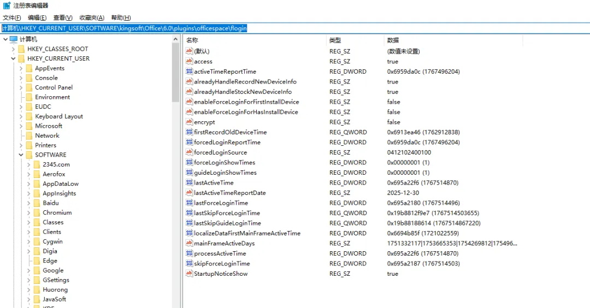Click the icon beside enableForceLoginForHasInstallDevice
The width and height of the screenshot is (590, 308).
(189, 112)
